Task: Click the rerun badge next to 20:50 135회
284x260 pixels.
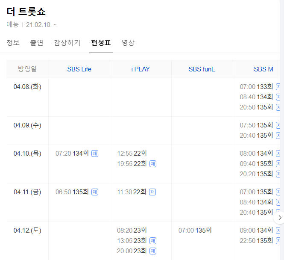Action: [278, 107]
